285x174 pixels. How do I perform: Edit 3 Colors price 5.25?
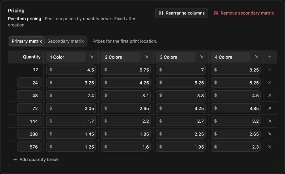pos(181,83)
